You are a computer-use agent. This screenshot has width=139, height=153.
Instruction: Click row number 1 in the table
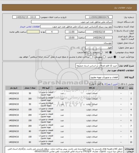131,93
